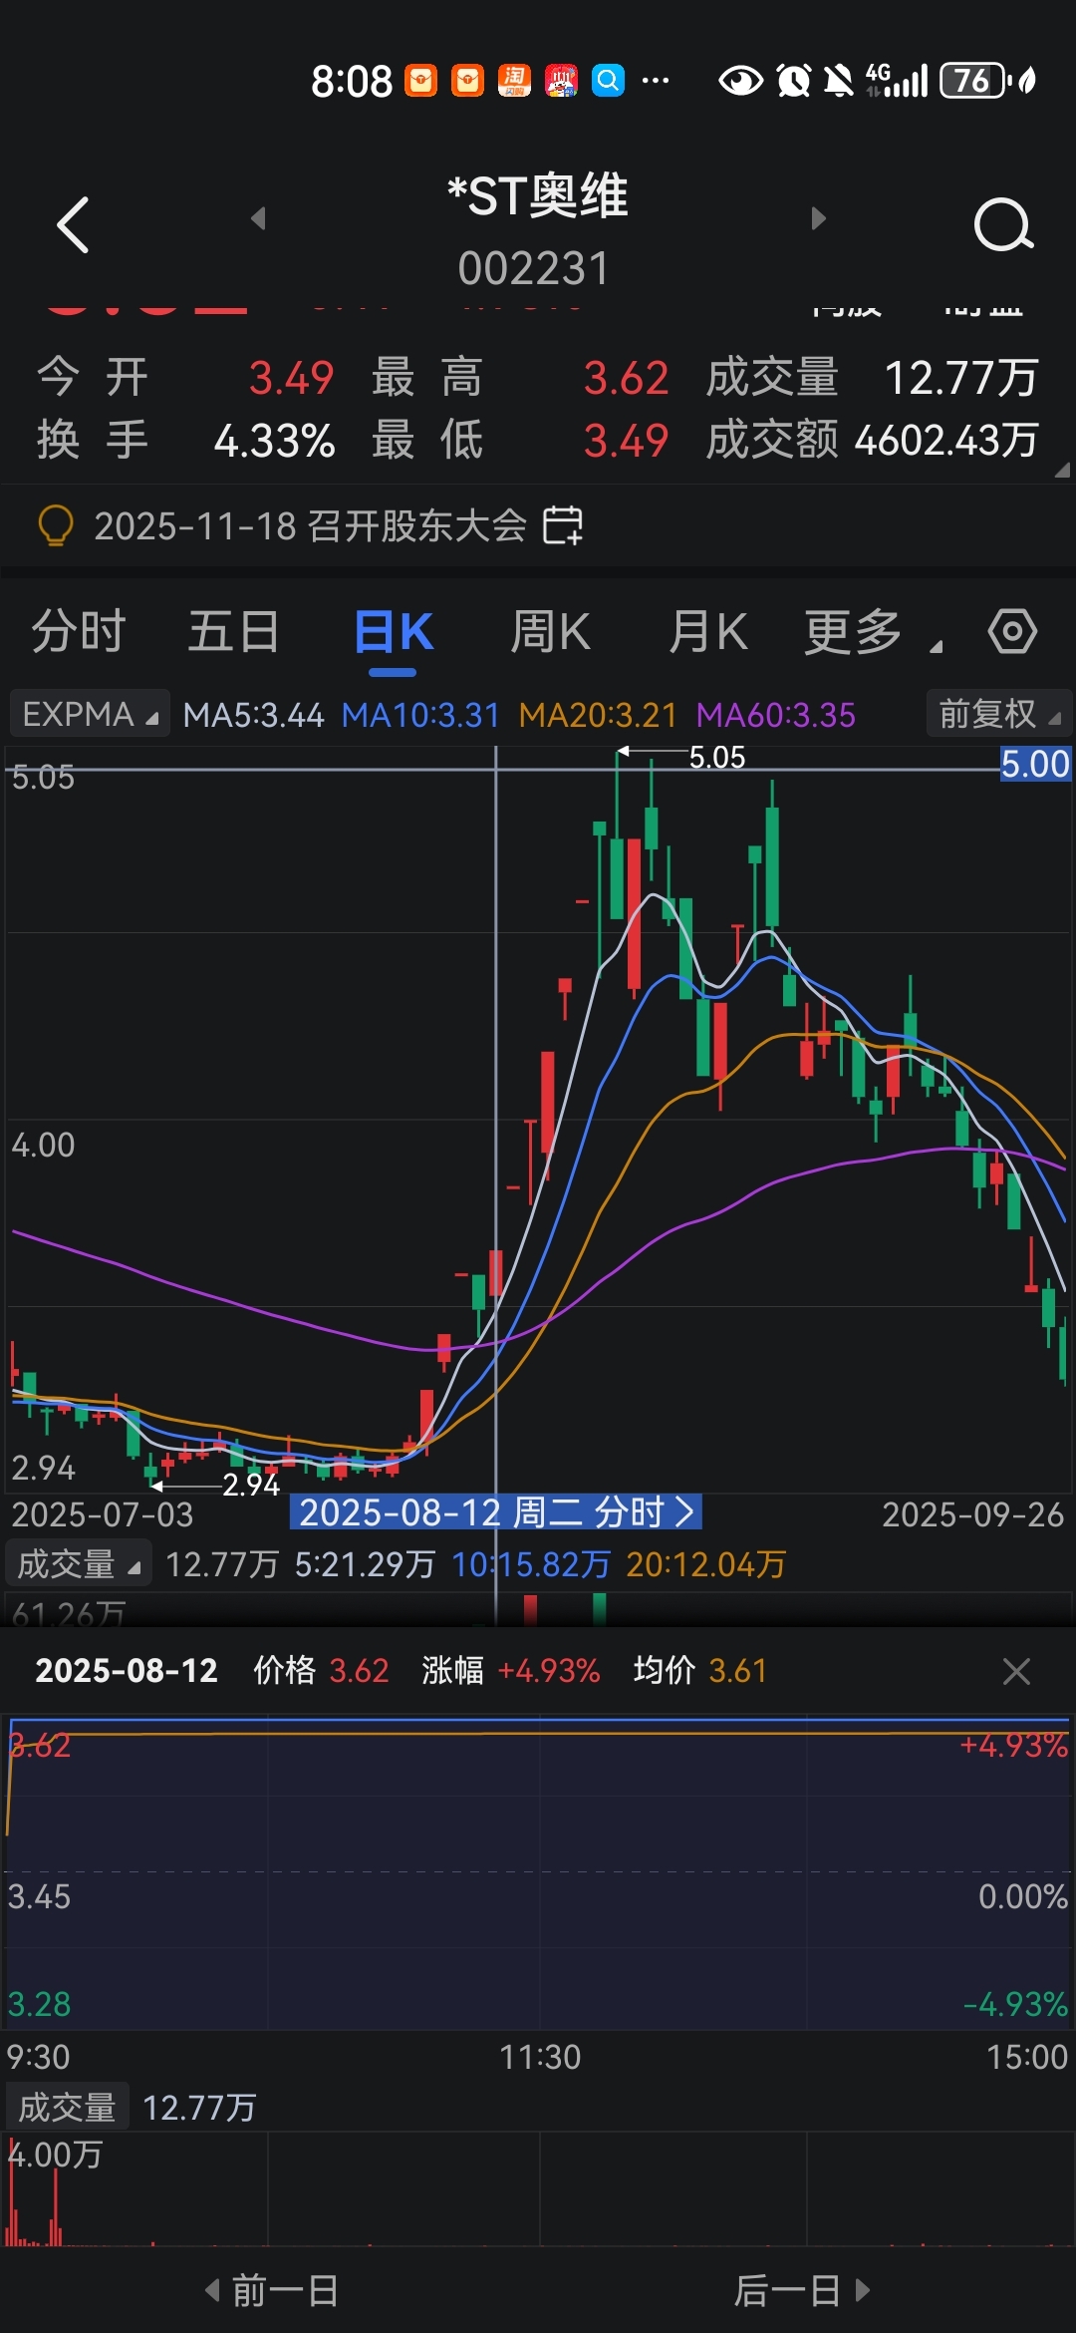Tap status bar eye comfort icon
Image resolution: width=1076 pixels, height=2333 pixels.
[741, 80]
